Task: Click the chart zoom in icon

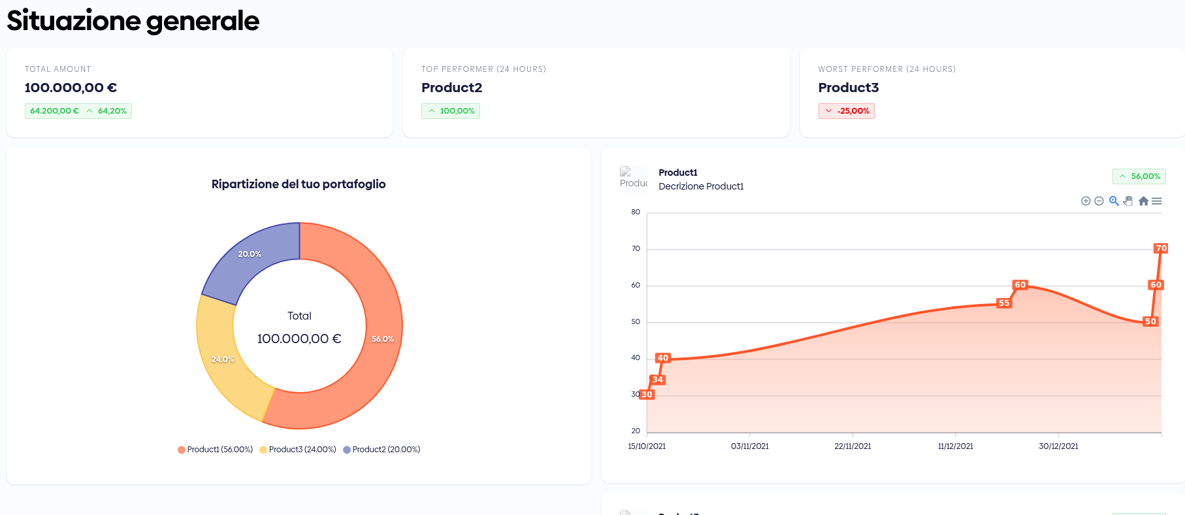Action: [x=1086, y=201]
